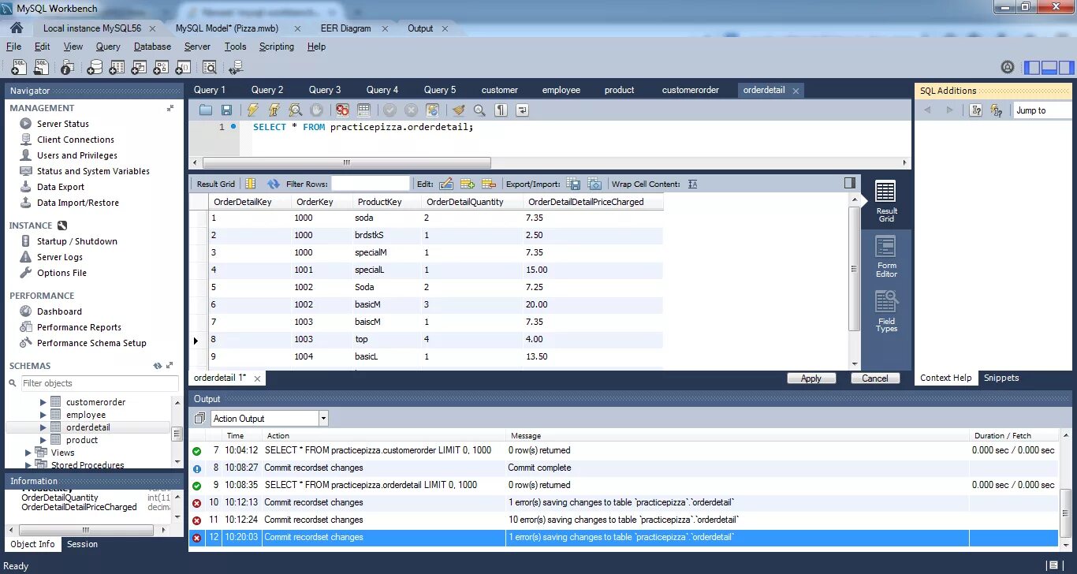Reconnect to the DBMS
The height and width of the screenshot is (574, 1077).
[235, 67]
